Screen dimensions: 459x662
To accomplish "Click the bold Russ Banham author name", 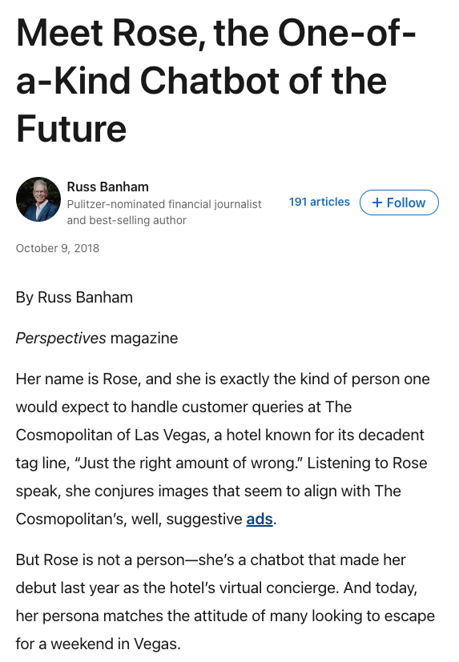I will point(108,187).
